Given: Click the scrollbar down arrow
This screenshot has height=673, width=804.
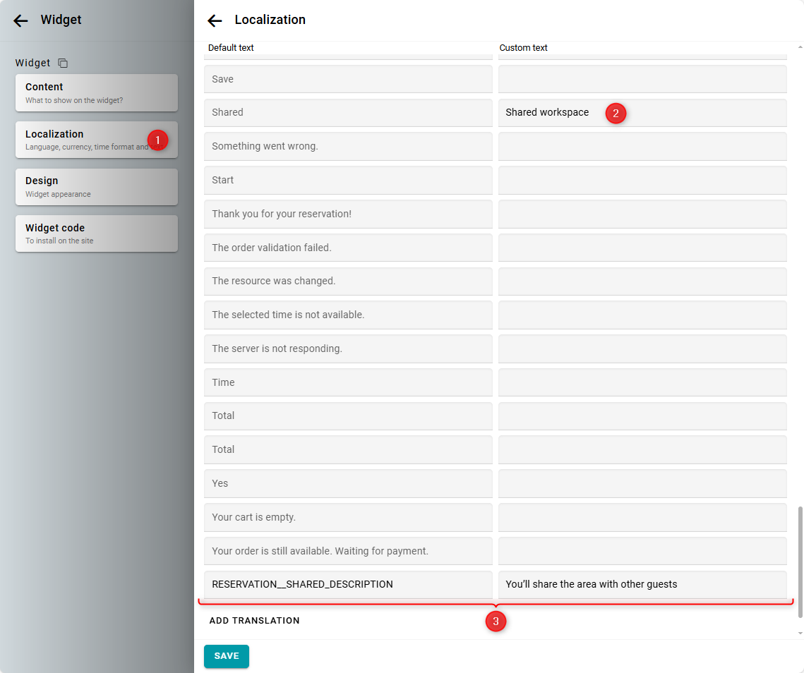Looking at the screenshot, I should pyautogui.click(x=800, y=633).
